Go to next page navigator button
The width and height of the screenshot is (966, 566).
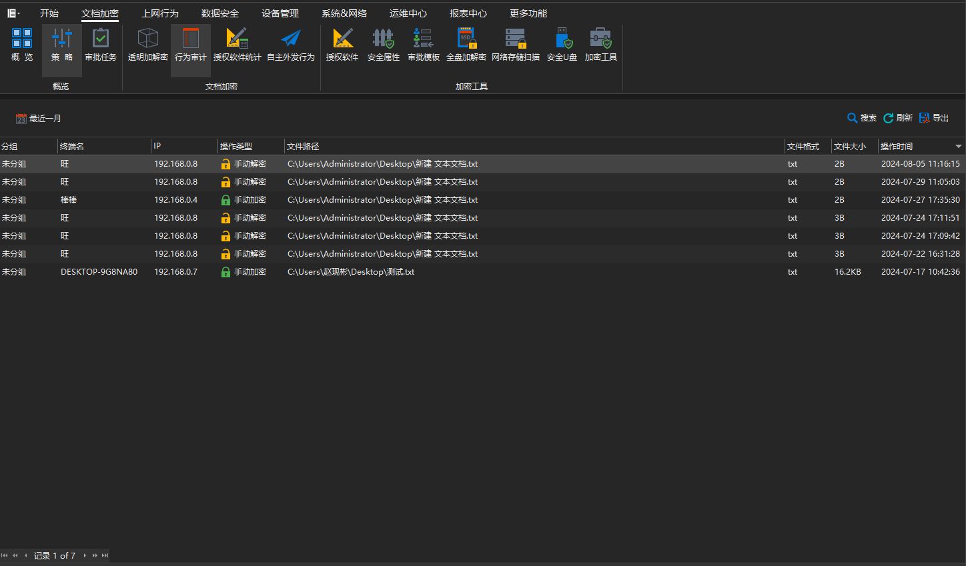coord(95,555)
